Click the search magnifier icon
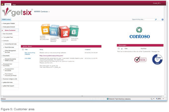This screenshot has width=169, height=112. pos(156,19)
